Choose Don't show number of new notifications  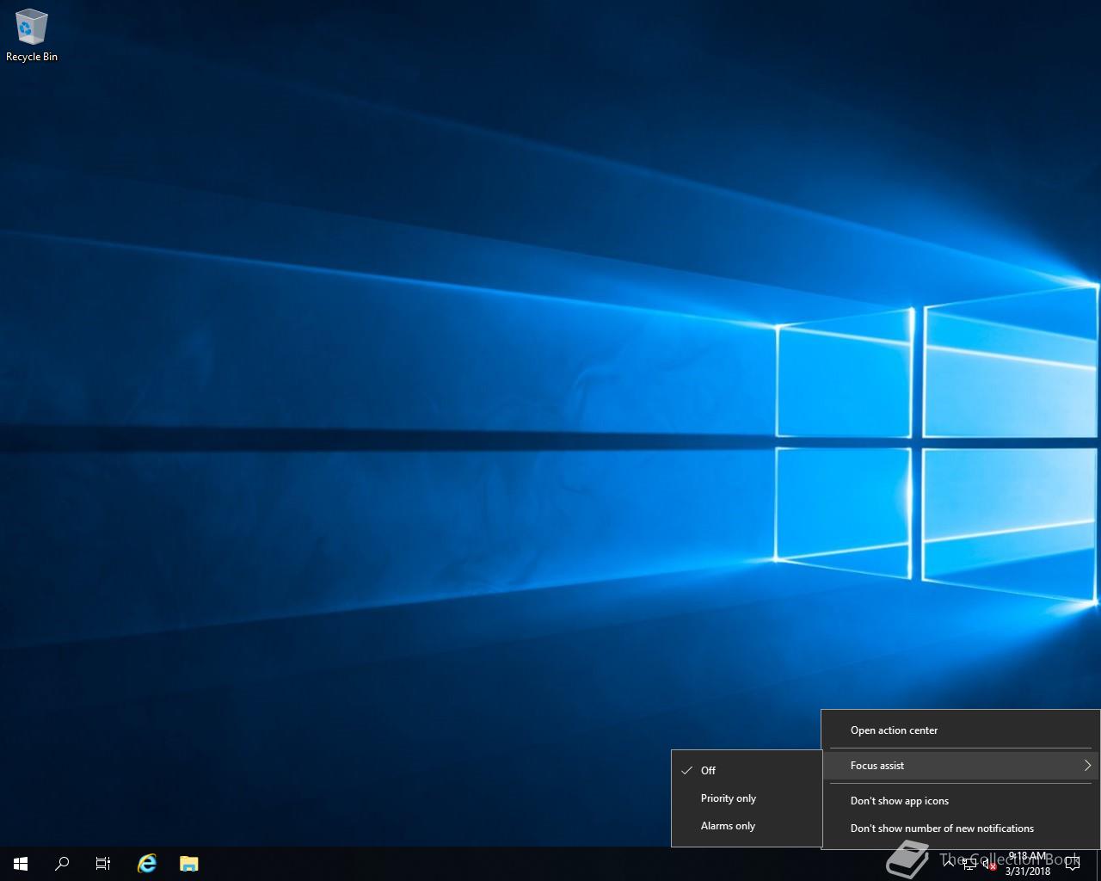tap(961, 829)
